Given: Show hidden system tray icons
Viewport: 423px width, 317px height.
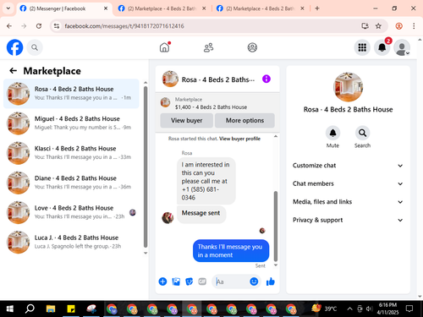Looking at the screenshot, I should [349, 309].
